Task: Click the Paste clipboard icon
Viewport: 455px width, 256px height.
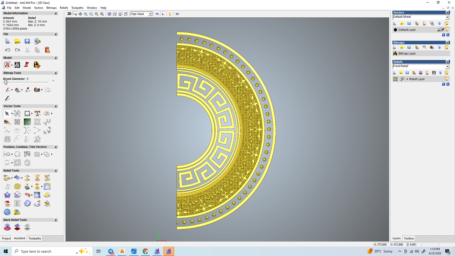Action: click(47, 50)
